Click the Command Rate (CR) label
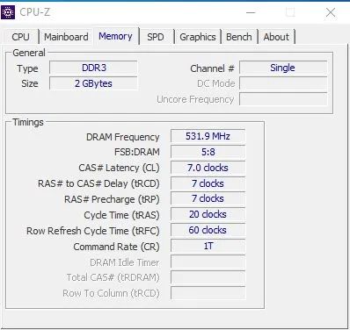 point(116,247)
